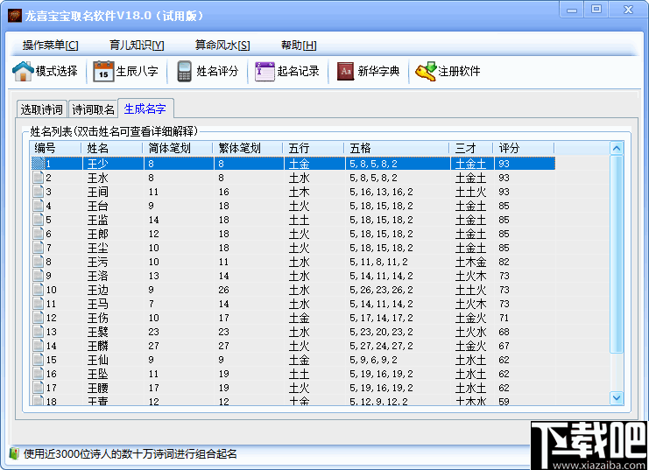The image size is (649, 470).
Task: Sort list by 简体笔划 column header
Action: pos(178,148)
